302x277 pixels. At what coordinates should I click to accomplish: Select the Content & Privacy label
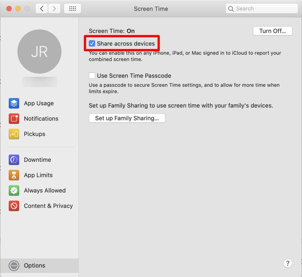(x=48, y=206)
